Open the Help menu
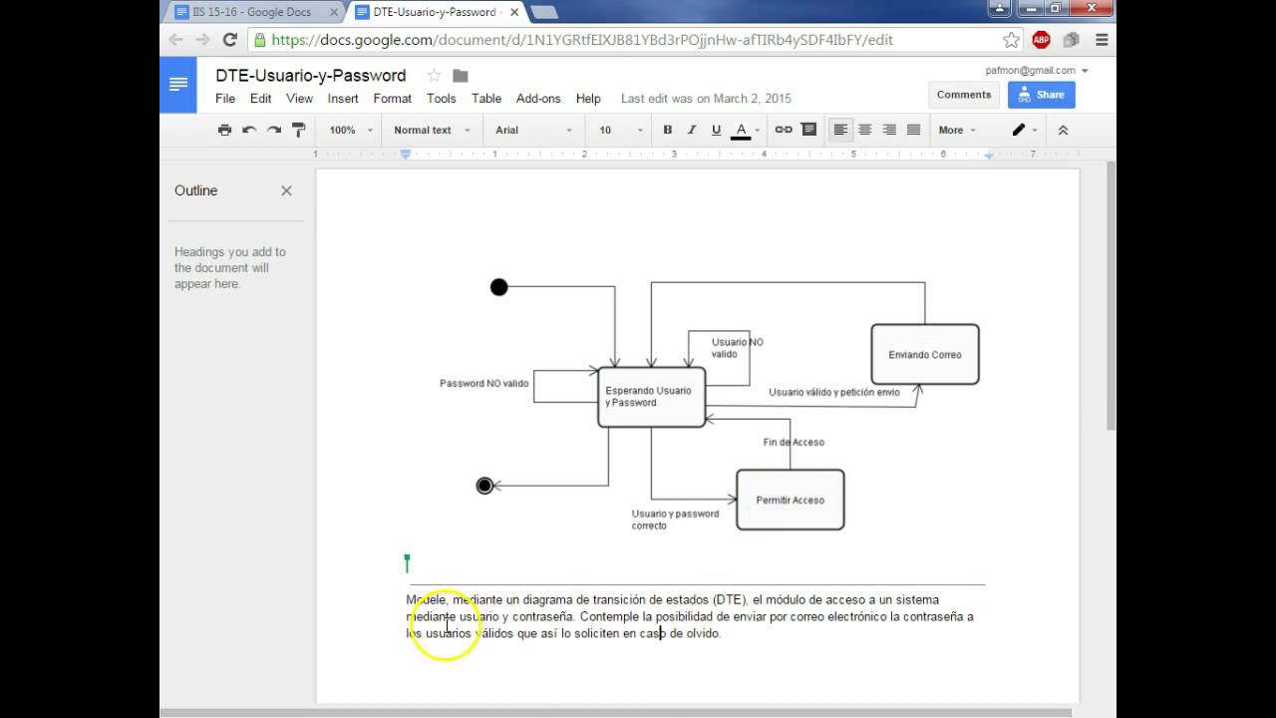Screen dimensions: 1276x718 point(588,99)
